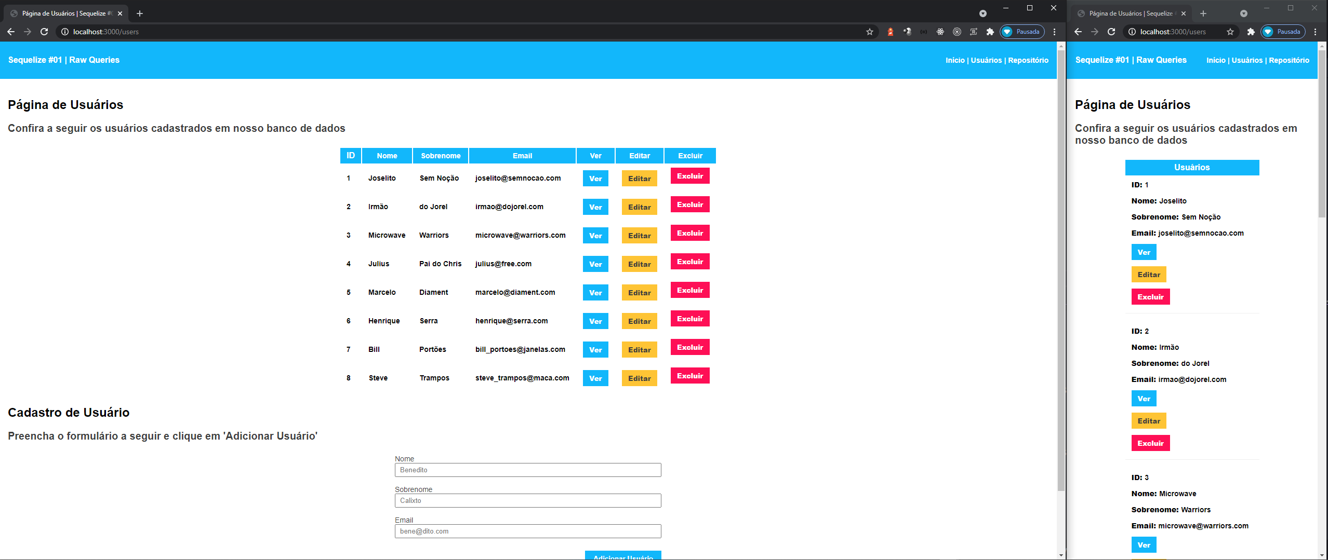Open the Extensions puzzle menu in right window

pyautogui.click(x=1251, y=32)
